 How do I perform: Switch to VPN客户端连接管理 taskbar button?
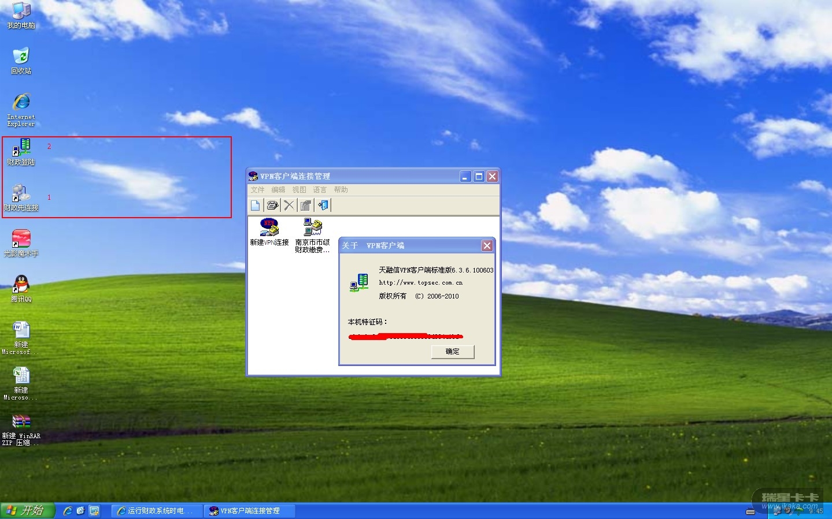250,511
